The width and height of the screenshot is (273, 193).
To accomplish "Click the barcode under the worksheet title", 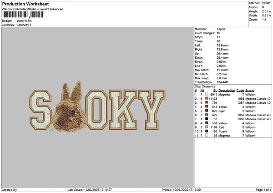I will point(22,15).
